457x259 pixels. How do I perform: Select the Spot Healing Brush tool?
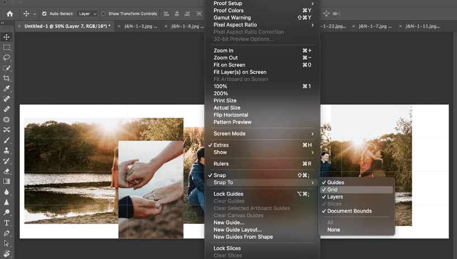coord(6,99)
